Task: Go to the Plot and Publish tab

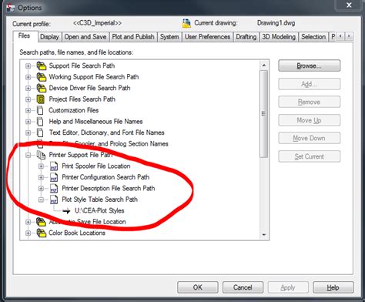Action: pos(133,37)
